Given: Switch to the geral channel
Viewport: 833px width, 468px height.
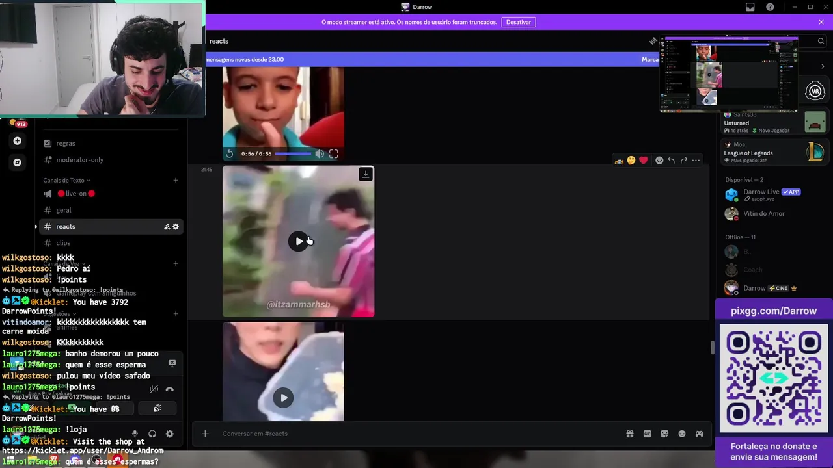Looking at the screenshot, I should (64, 210).
